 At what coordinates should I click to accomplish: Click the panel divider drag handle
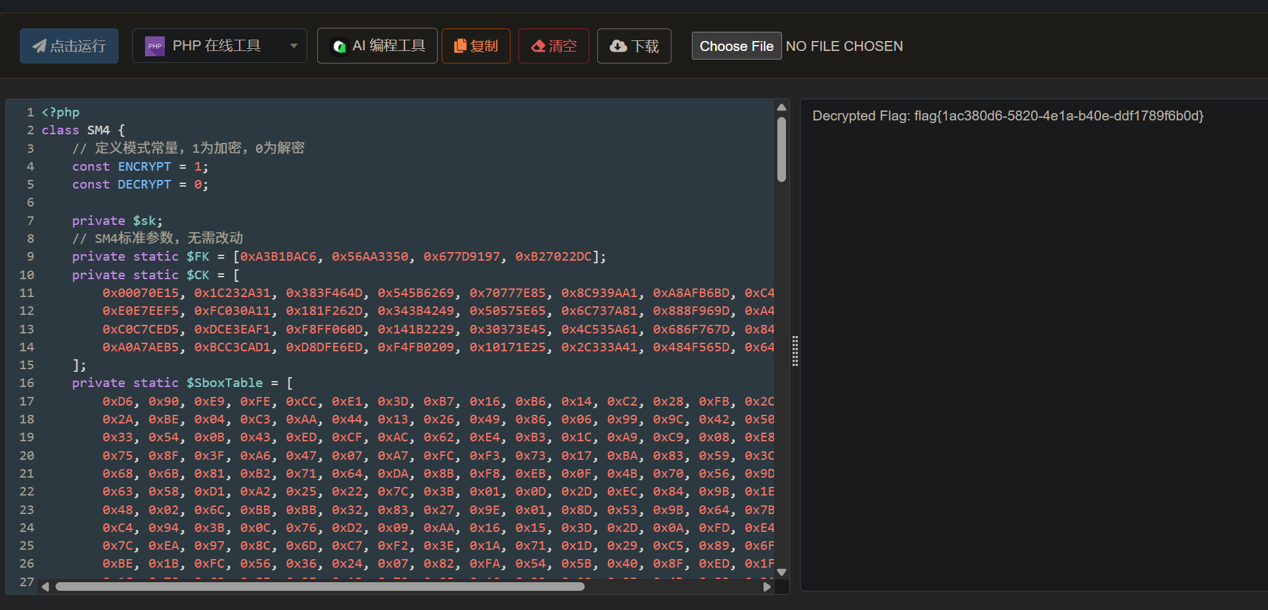point(795,351)
